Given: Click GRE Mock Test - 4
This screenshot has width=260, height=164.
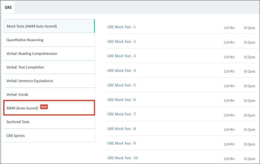Looking at the screenshot, I should (x=121, y=71).
